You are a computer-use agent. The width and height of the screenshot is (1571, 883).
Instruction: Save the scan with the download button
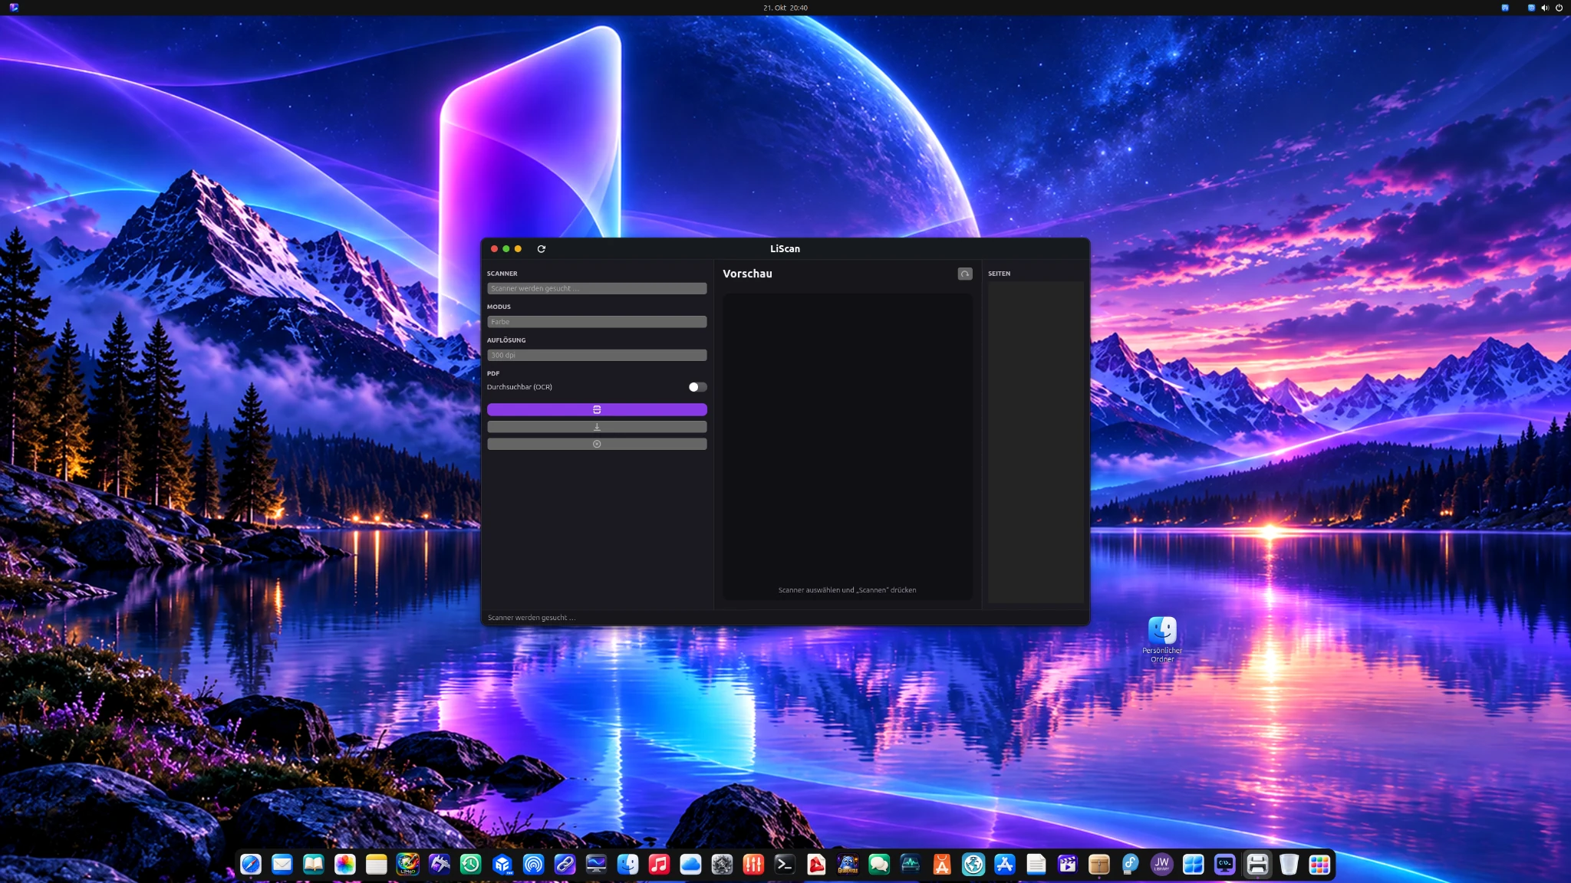point(597,427)
